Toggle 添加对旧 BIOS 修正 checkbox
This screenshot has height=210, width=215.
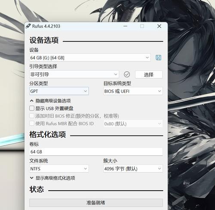32,116
